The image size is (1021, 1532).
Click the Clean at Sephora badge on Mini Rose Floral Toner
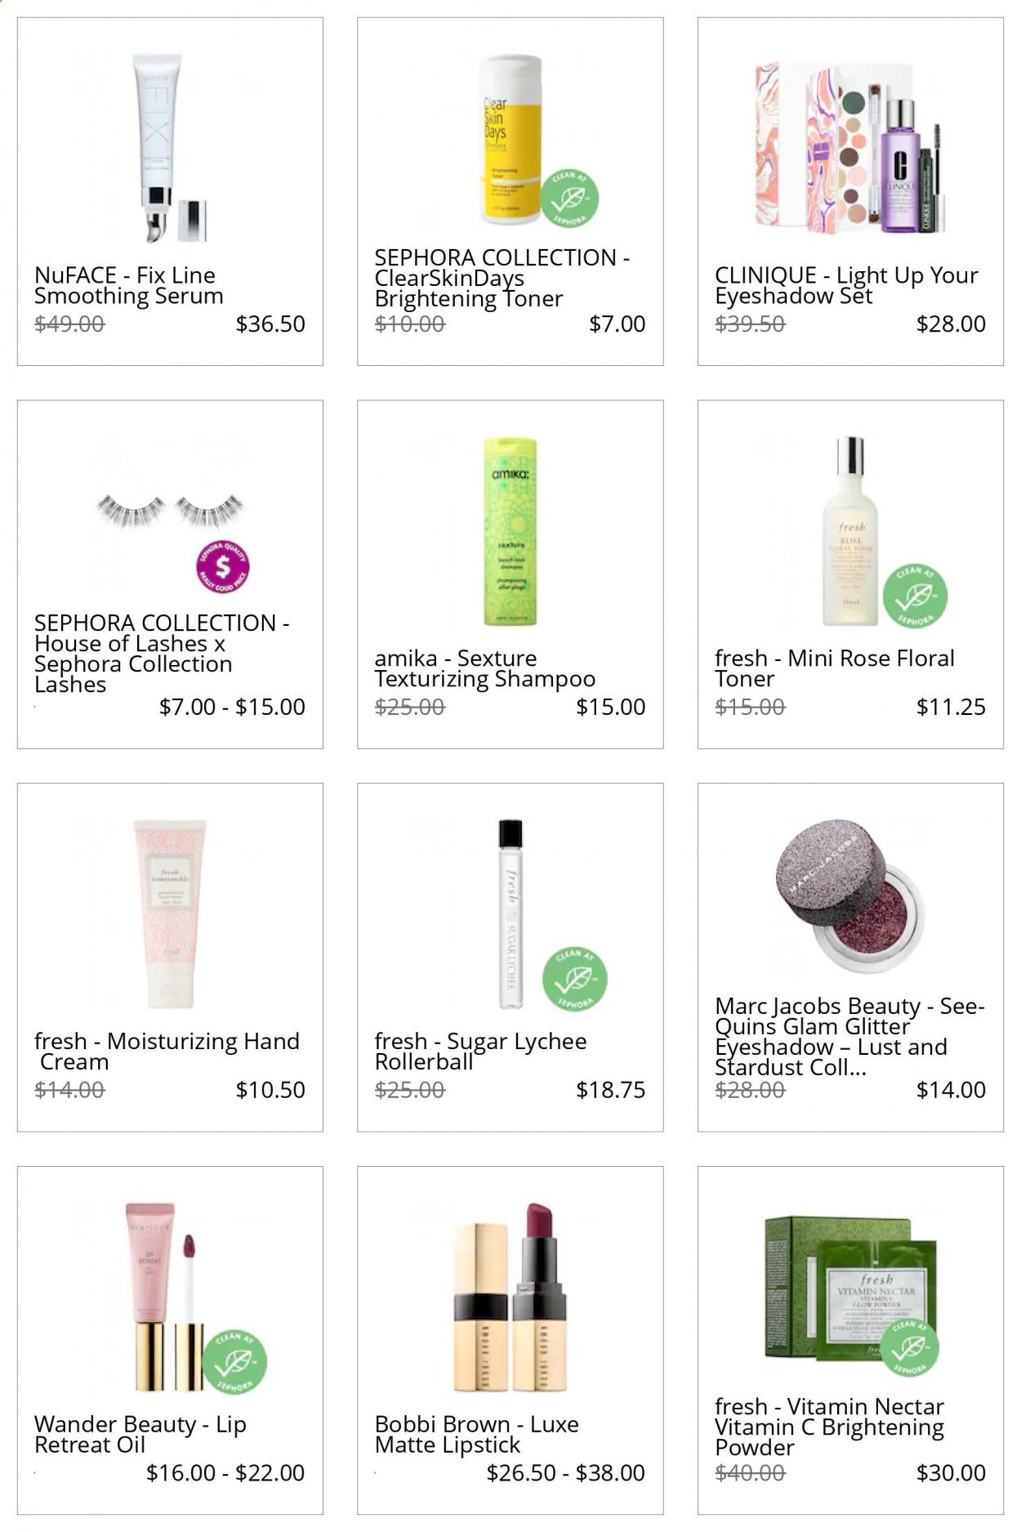[x=915, y=596]
